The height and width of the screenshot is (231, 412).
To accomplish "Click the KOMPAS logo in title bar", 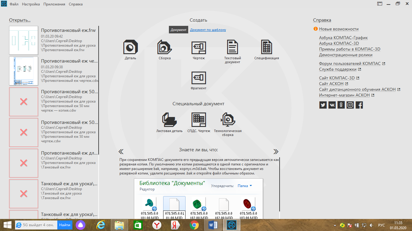I will coord(4,4).
